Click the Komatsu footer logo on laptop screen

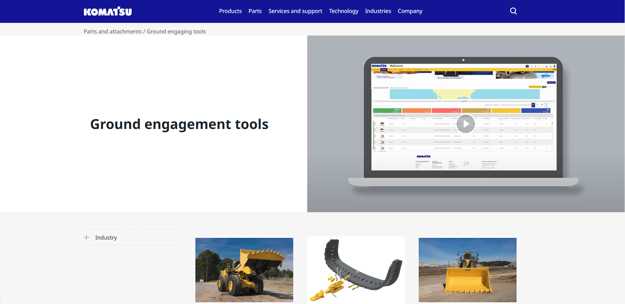pyautogui.click(x=423, y=156)
